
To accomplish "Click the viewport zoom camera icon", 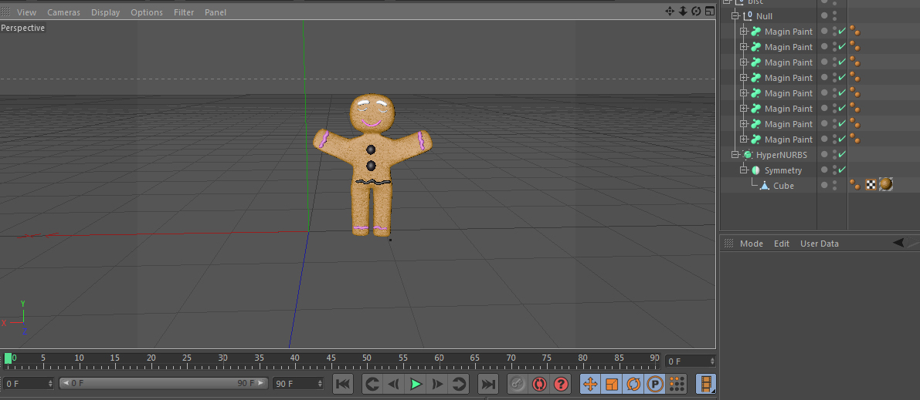I will (x=683, y=11).
